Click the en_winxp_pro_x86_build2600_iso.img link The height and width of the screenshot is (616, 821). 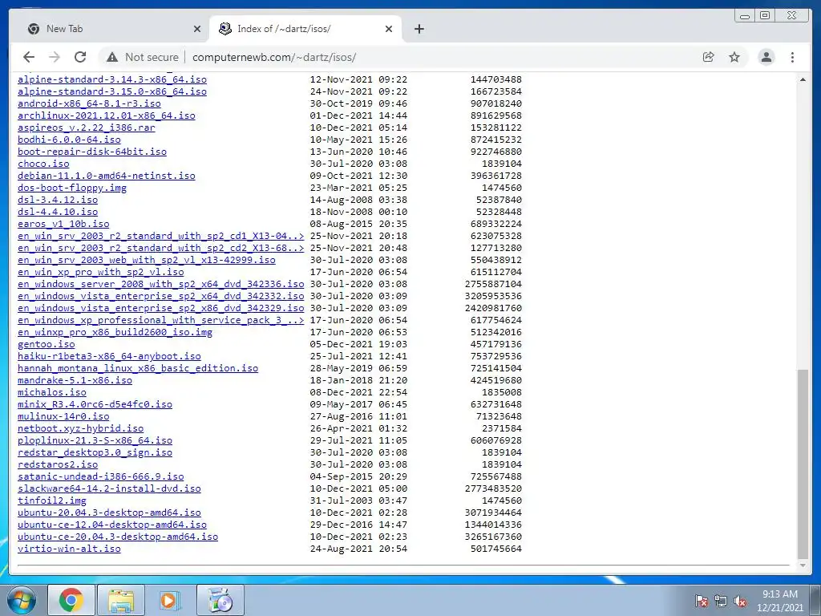pyautogui.click(x=115, y=333)
